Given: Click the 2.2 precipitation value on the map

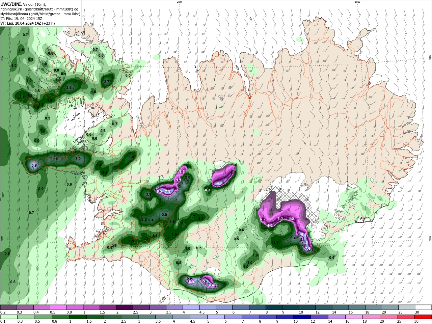Looking at the screenshot, I should click(x=144, y=219).
